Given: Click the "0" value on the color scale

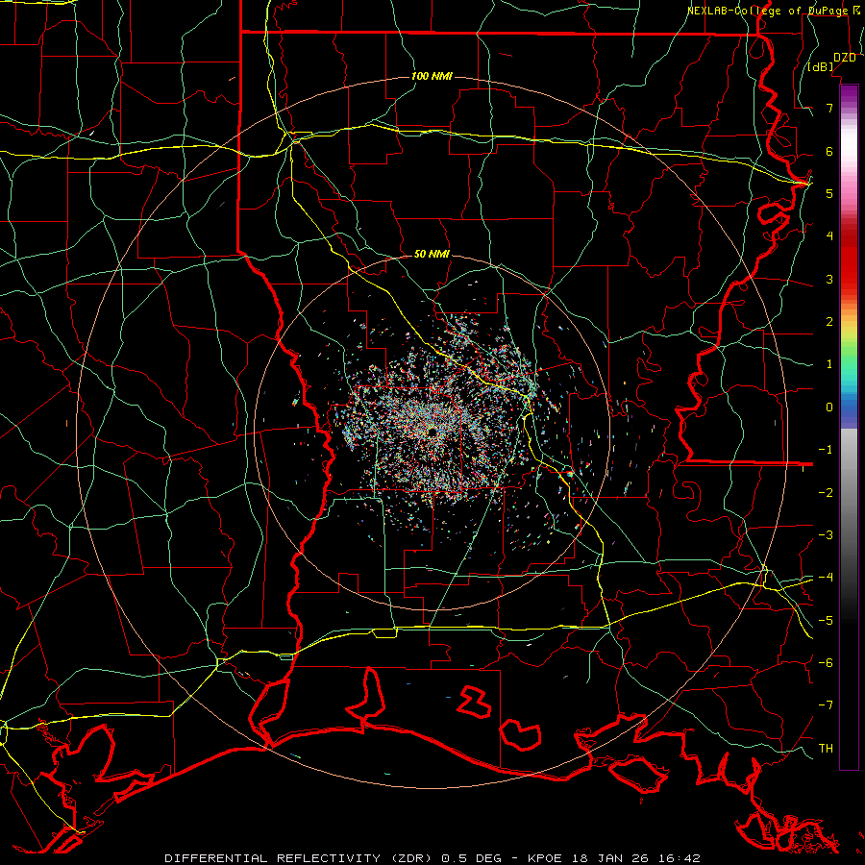Looking at the screenshot, I should tap(829, 408).
